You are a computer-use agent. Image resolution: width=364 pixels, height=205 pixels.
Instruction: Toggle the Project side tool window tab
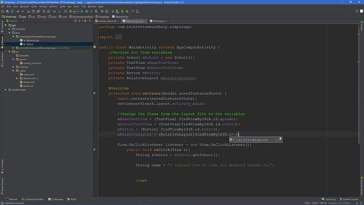(x=2, y=43)
